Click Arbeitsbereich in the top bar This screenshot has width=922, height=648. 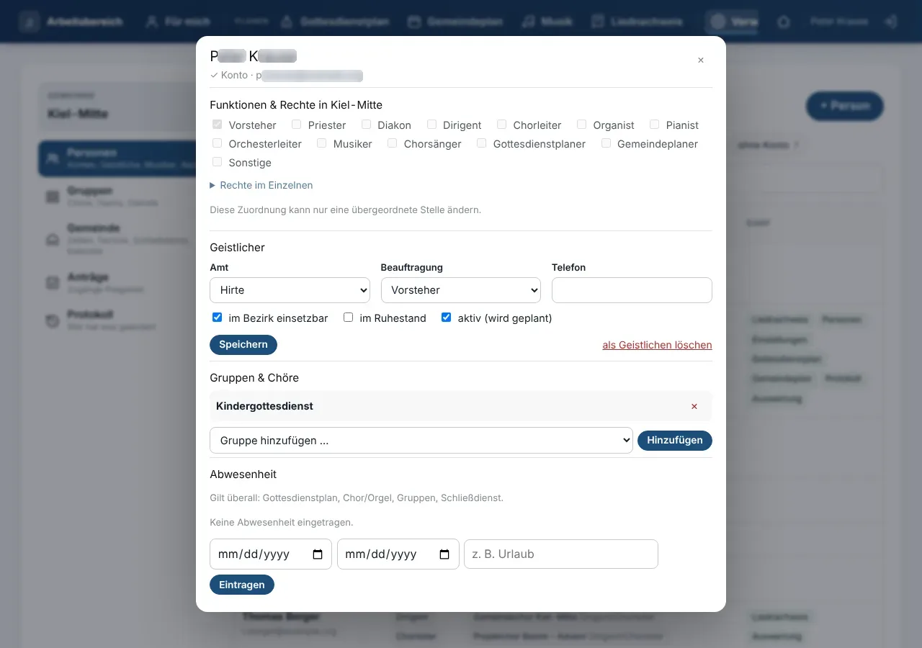(72, 22)
